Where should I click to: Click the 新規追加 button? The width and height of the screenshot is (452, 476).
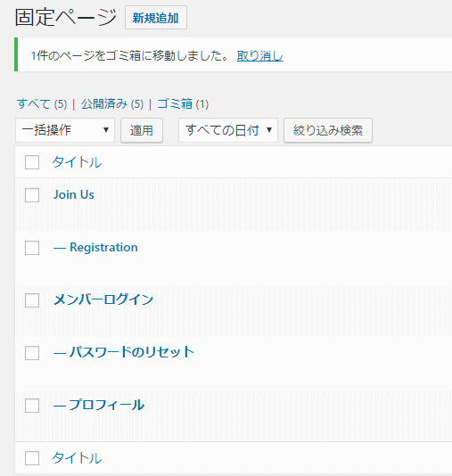click(x=156, y=18)
